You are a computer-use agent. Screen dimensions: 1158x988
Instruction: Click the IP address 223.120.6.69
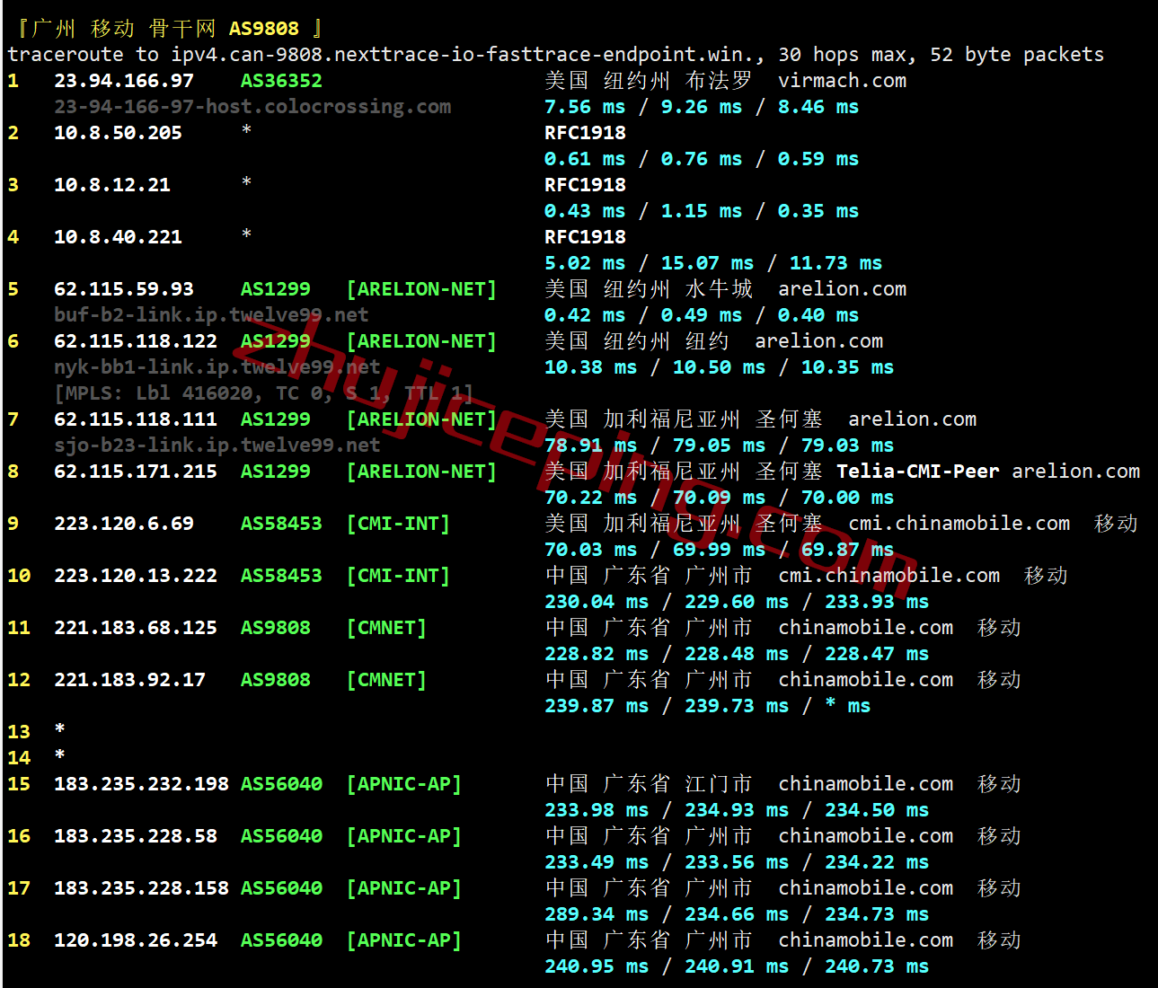click(x=124, y=524)
